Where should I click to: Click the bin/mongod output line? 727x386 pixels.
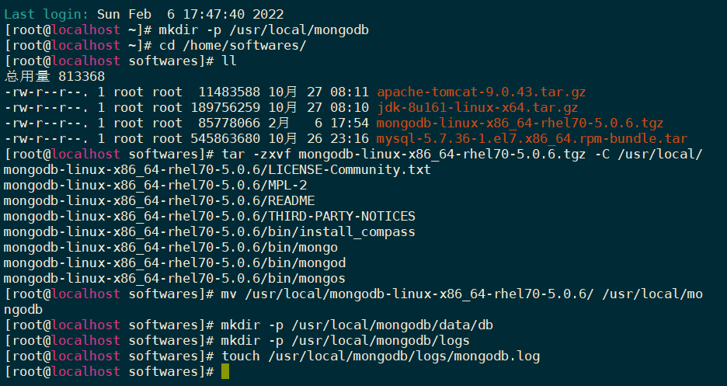(175, 263)
